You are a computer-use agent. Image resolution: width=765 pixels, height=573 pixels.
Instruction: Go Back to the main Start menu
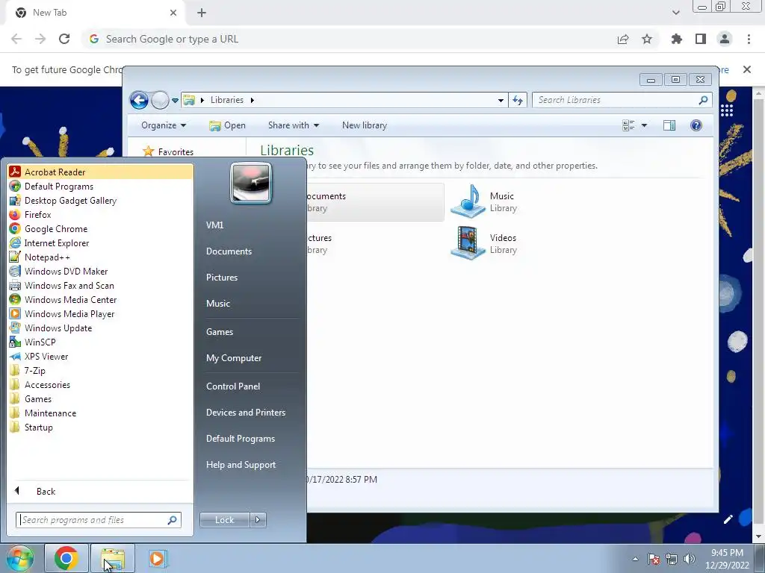[x=100, y=491]
